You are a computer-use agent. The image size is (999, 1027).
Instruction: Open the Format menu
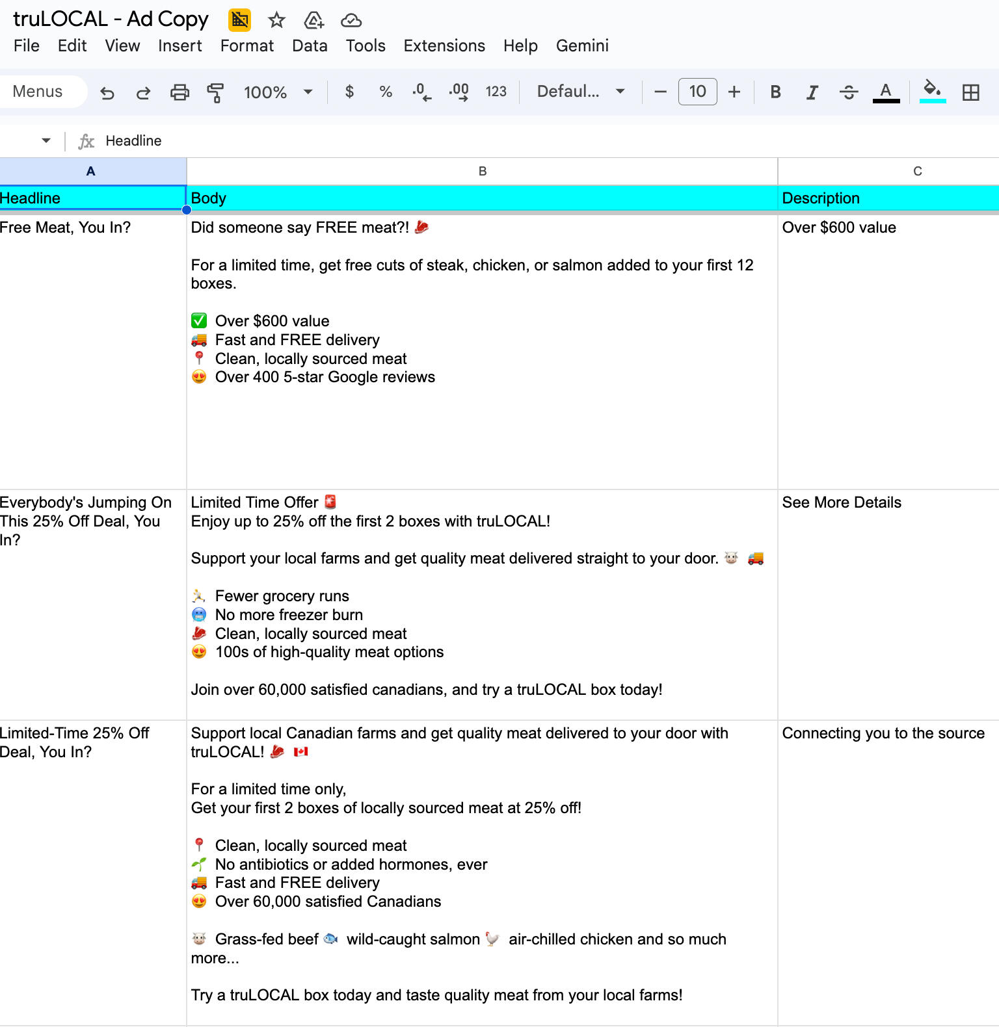246,45
